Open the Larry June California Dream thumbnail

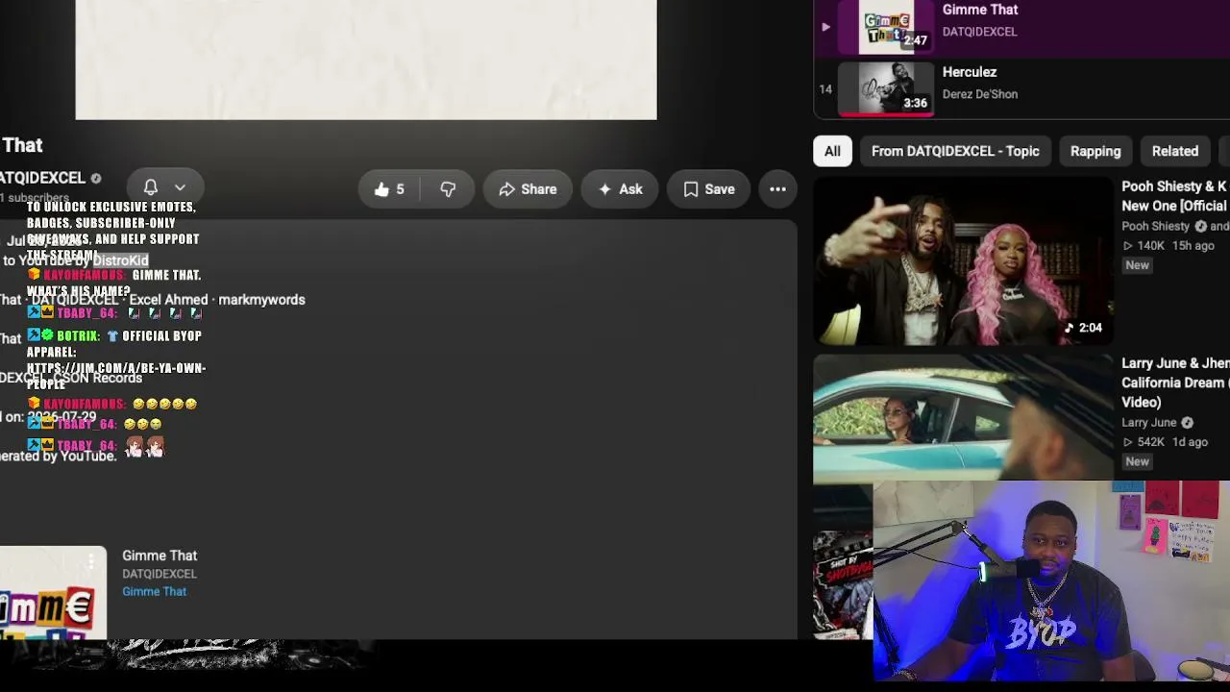(x=964, y=418)
